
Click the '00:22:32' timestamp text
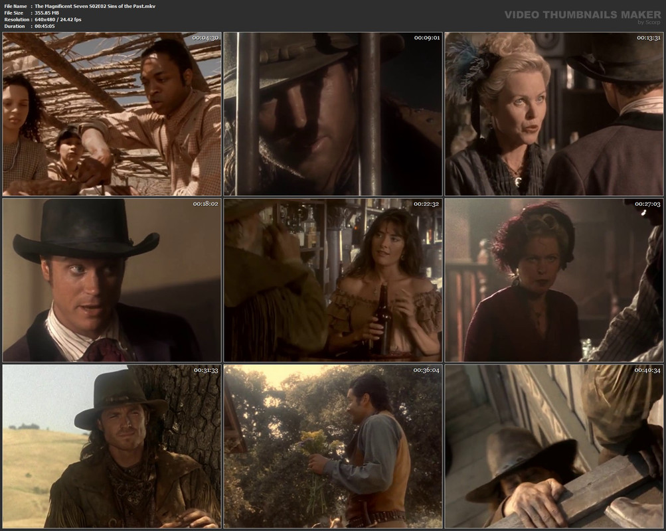click(426, 204)
